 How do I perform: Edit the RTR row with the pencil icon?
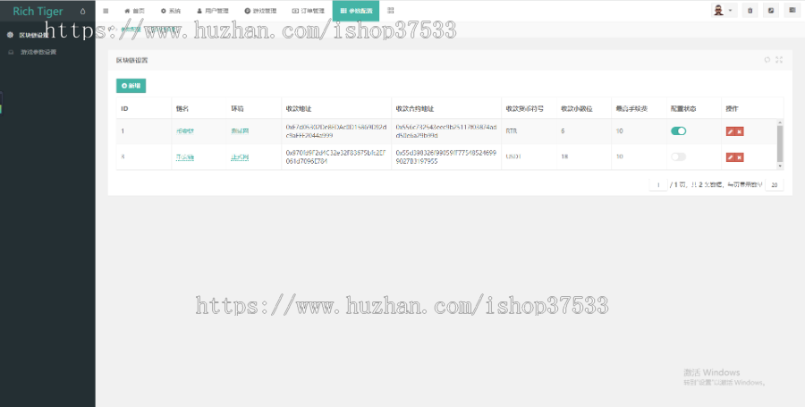click(731, 131)
